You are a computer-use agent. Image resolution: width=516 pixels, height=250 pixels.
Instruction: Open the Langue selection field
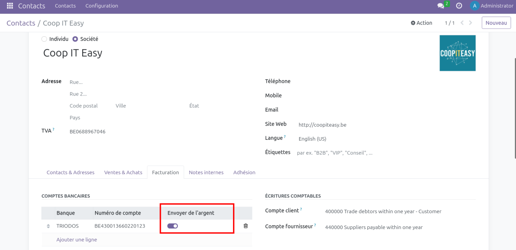[x=341, y=139]
